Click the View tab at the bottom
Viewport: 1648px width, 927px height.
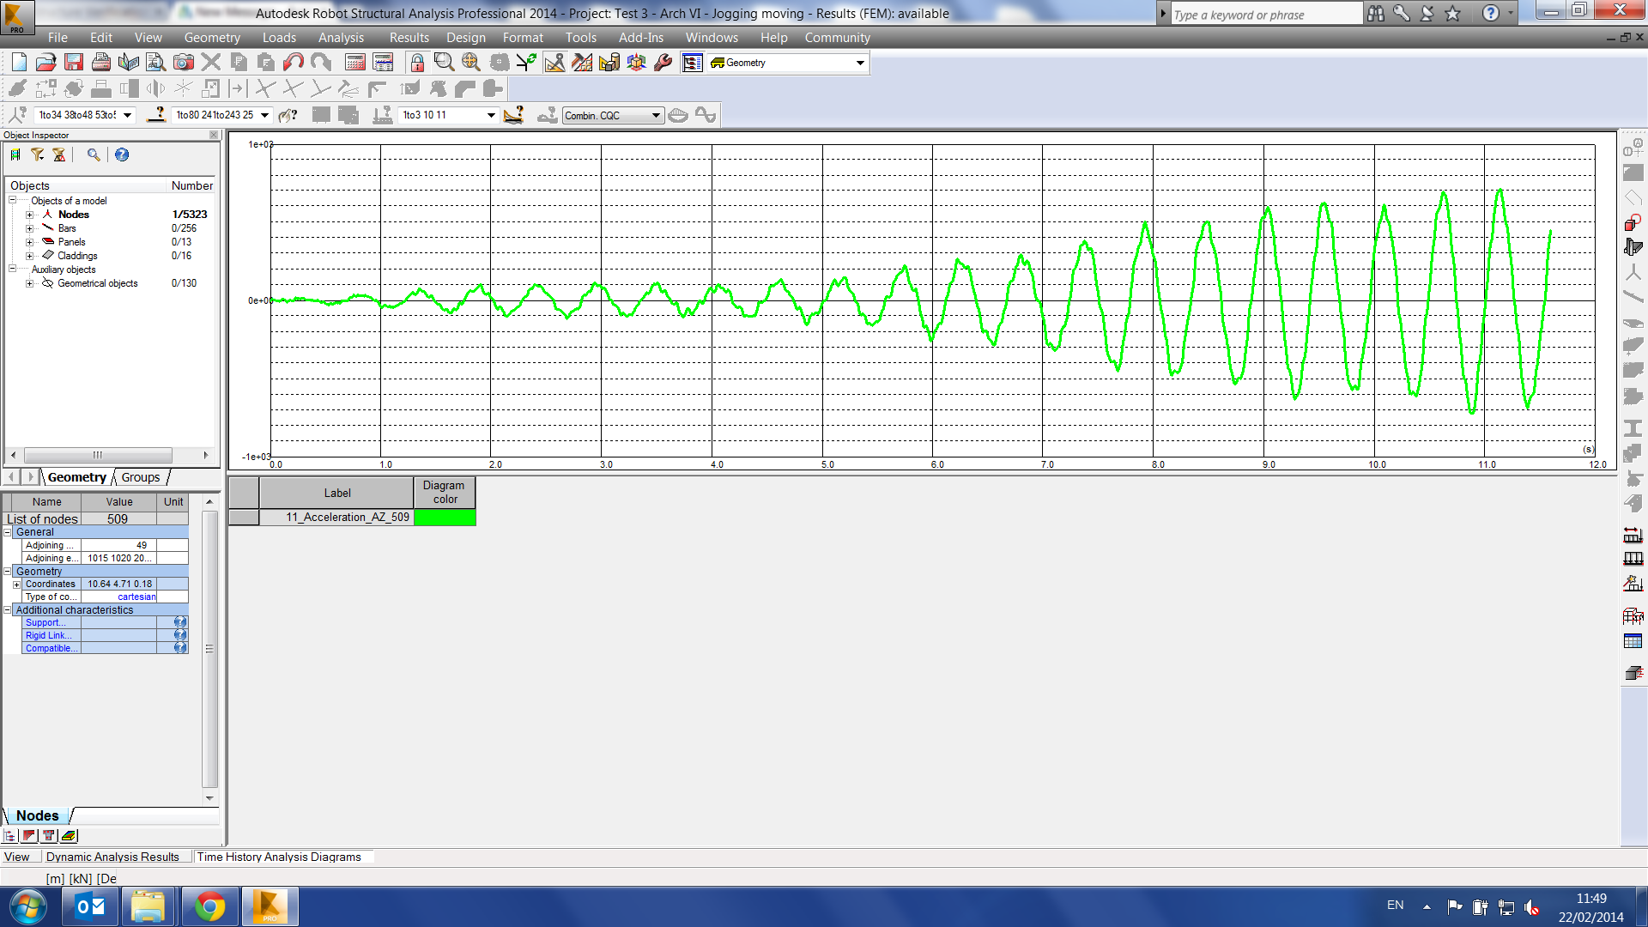click(17, 857)
